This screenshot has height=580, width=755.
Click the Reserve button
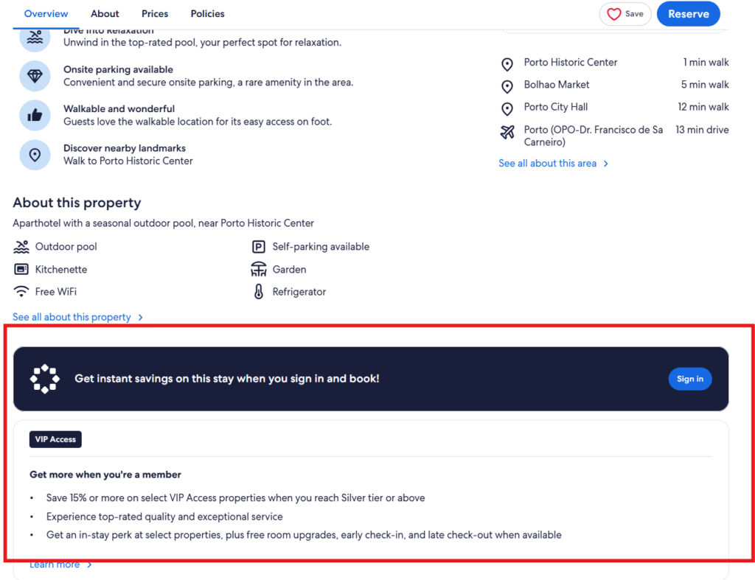point(688,13)
